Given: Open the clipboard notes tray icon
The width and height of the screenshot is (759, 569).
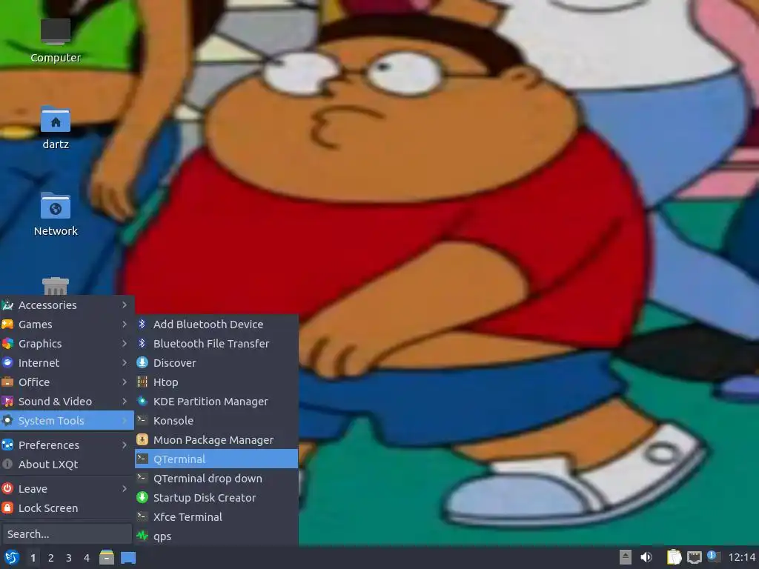Looking at the screenshot, I should (x=674, y=557).
